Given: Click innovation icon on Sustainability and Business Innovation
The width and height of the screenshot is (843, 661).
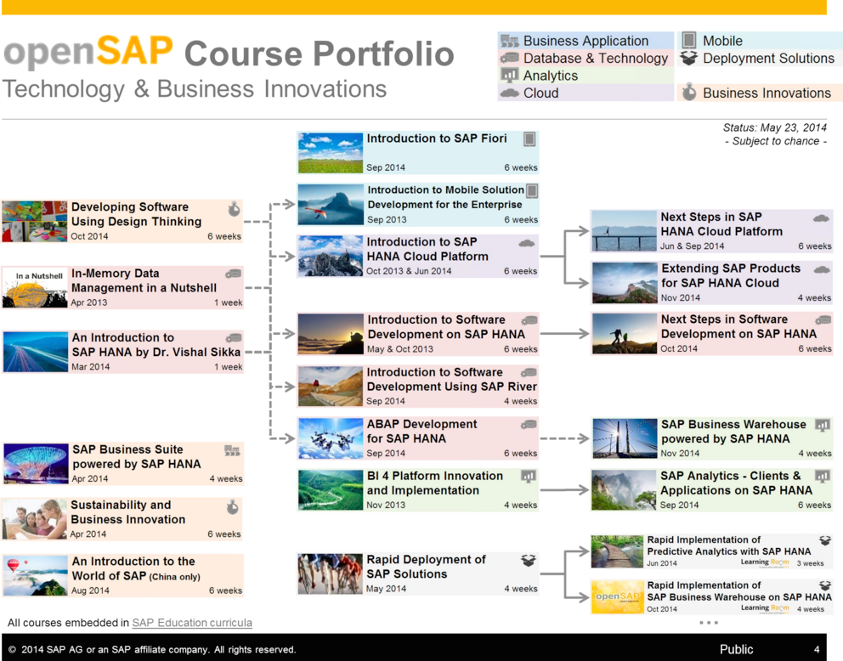Looking at the screenshot, I should pos(232,506).
